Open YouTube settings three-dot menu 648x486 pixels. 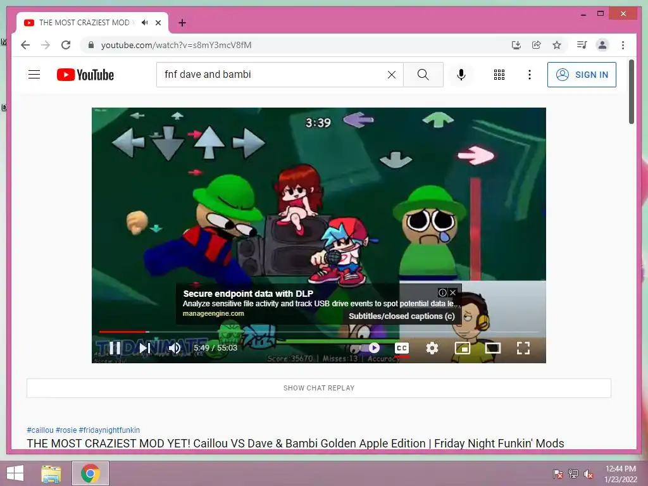point(530,75)
